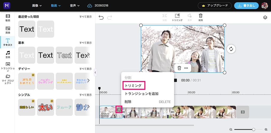Image resolution: width=271 pixels, height=133 pixels.
Task: Select the フェード text template
Action: tap(64, 107)
